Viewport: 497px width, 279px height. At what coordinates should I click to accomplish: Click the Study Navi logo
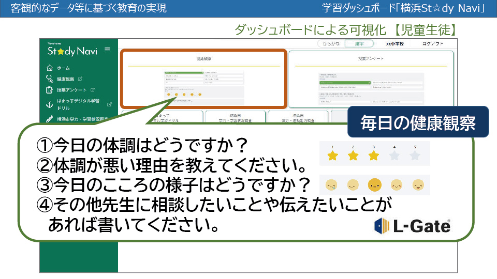point(72,50)
